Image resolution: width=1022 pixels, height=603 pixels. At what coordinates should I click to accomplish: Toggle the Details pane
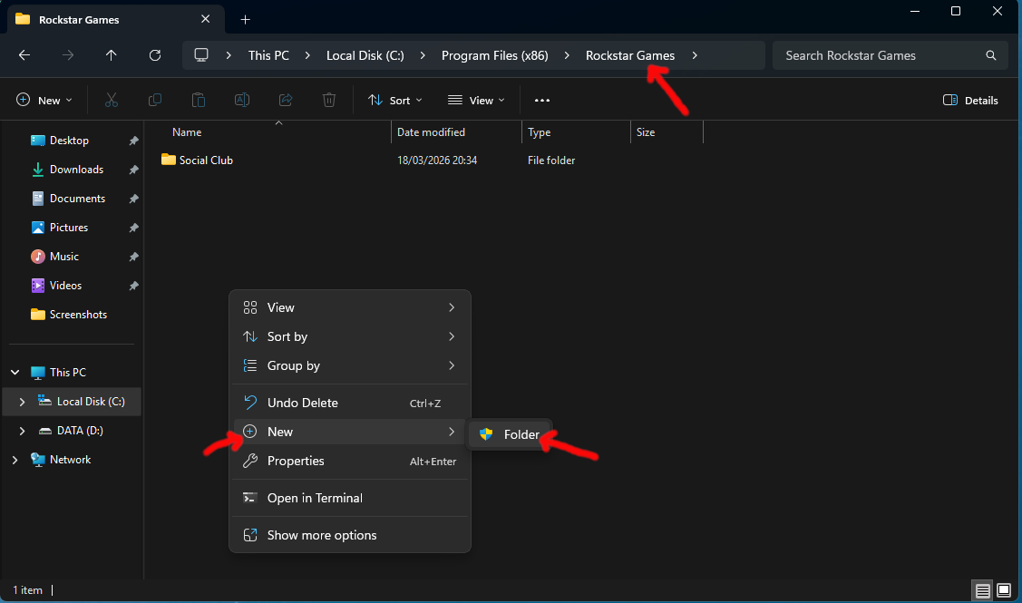pos(970,101)
